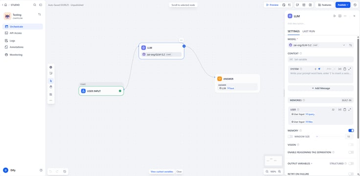Click the home icon in breadcrumb
The height and width of the screenshot is (176, 360).
coord(6,5)
